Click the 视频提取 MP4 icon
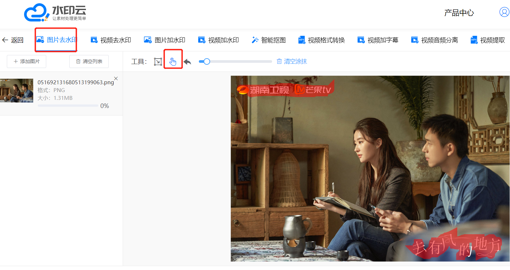Image resolution: width=510 pixels, height=270 pixels. pos(474,40)
